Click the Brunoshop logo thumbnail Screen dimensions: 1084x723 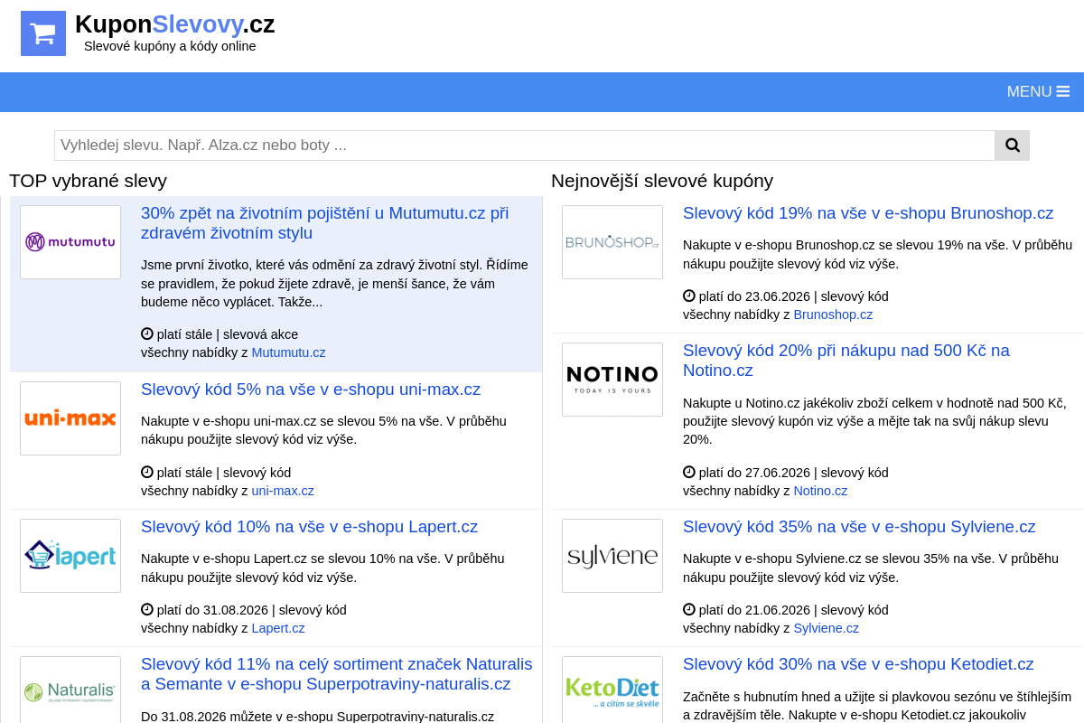(612, 242)
